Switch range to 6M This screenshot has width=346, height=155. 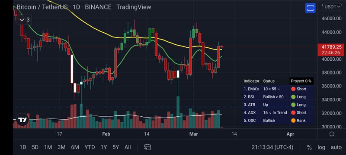point(75,147)
